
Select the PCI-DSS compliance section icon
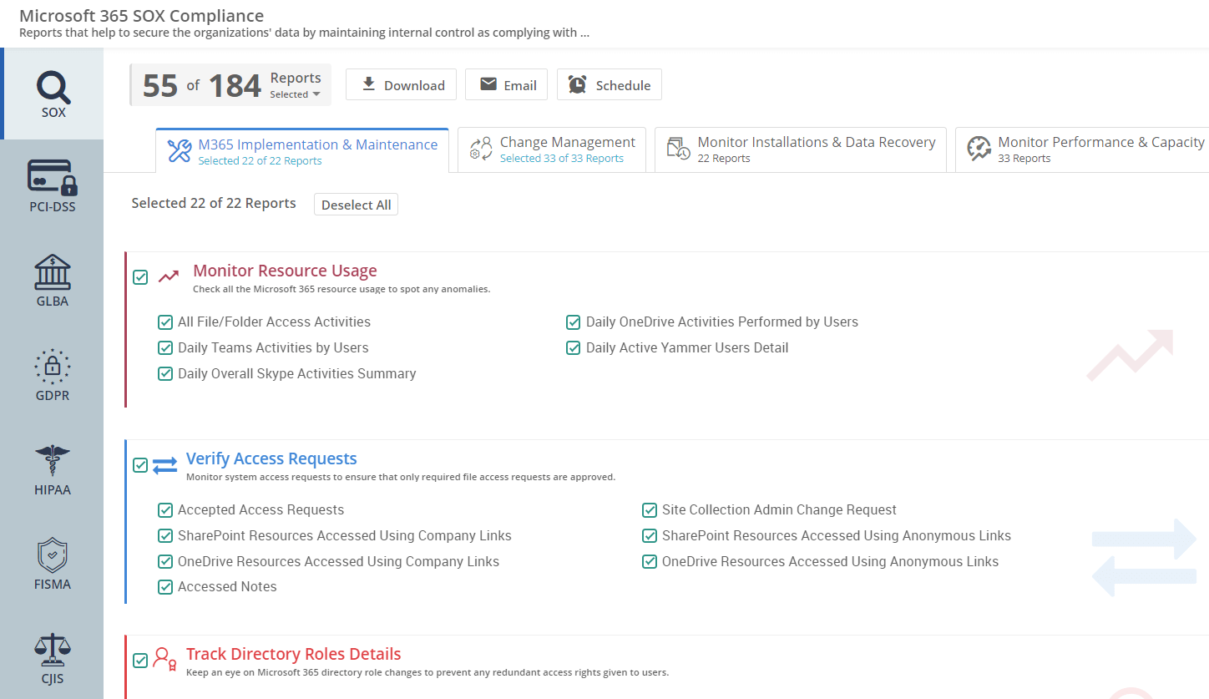point(52,178)
